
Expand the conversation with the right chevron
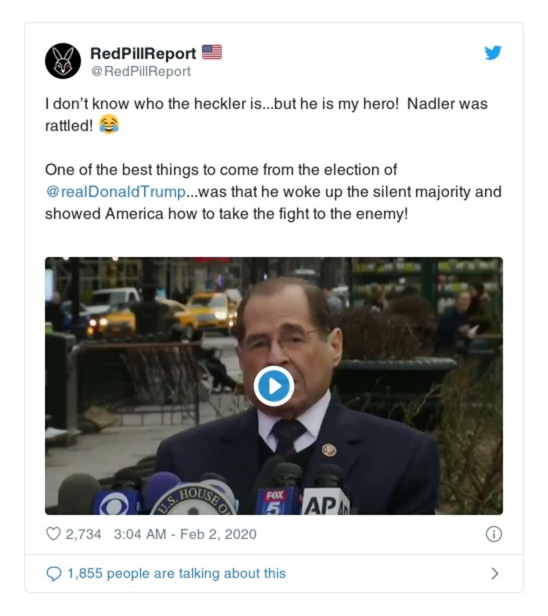click(495, 574)
